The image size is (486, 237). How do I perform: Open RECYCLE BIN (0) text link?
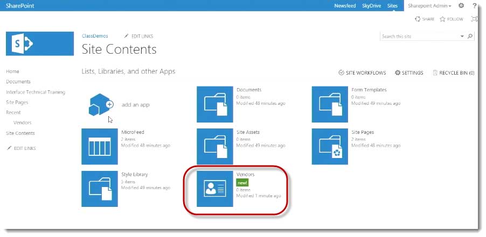(457, 73)
